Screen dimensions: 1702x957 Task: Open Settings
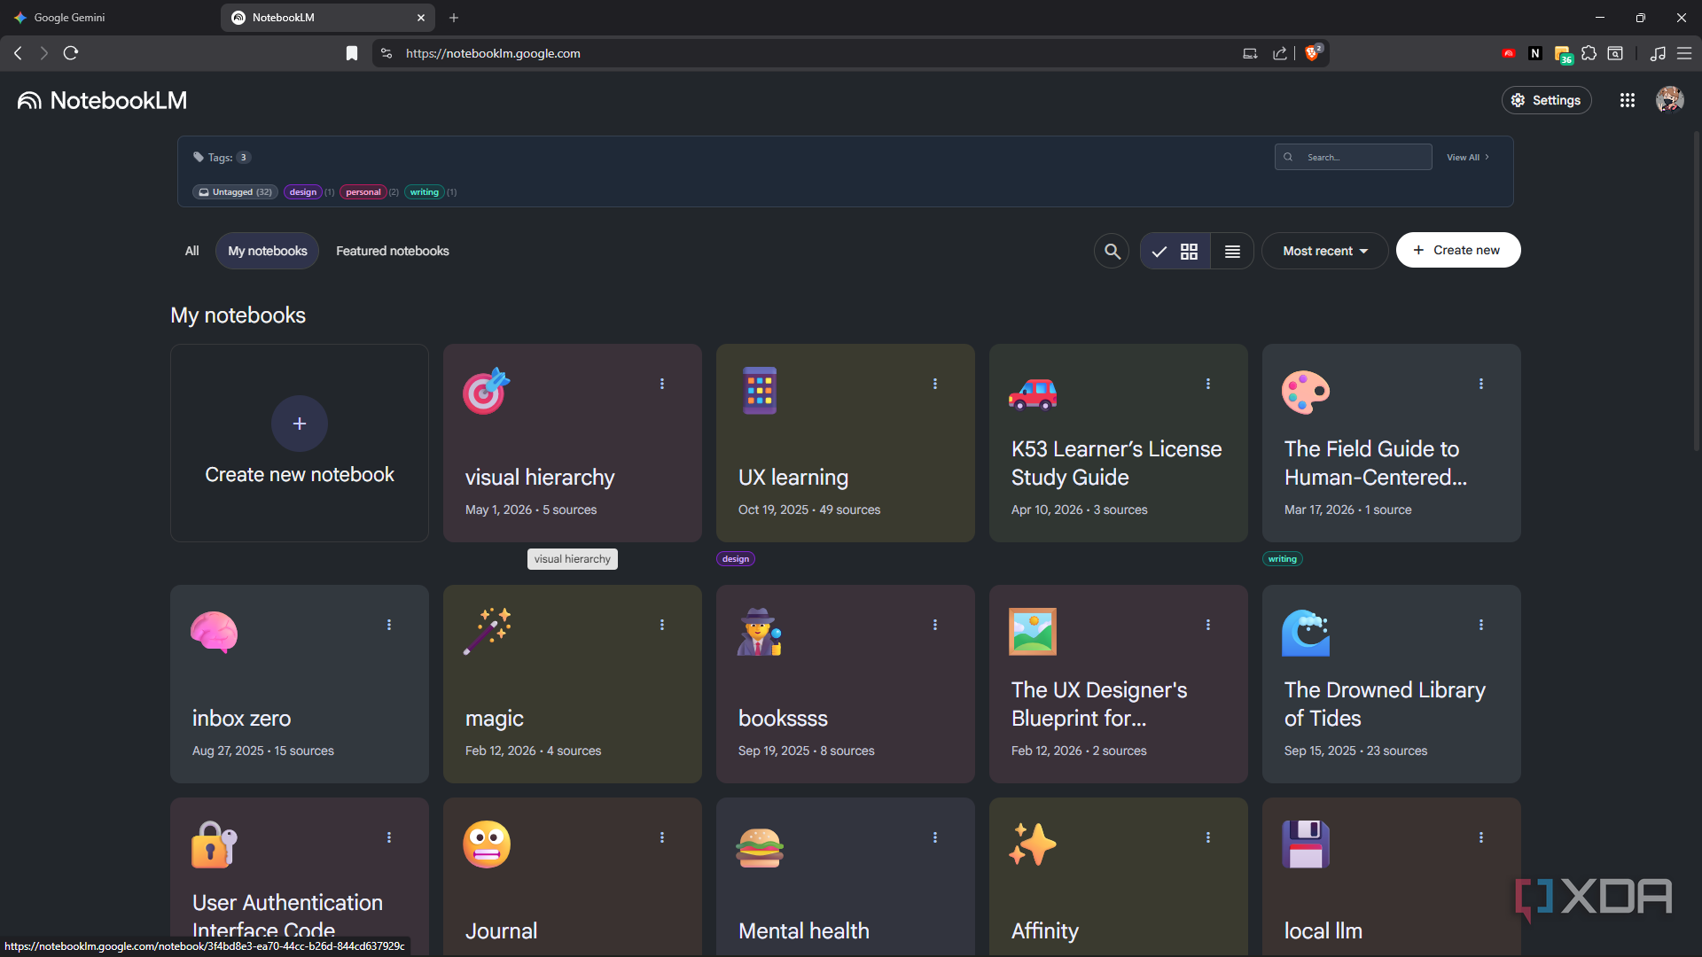pos(1546,100)
